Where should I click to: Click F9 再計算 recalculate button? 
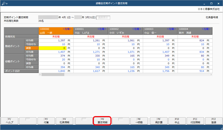[159, 121]
